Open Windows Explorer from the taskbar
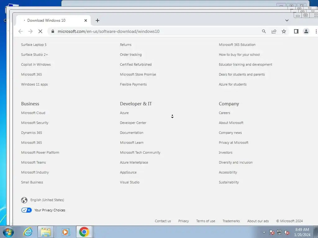The width and height of the screenshot is (318, 238). coord(46,232)
